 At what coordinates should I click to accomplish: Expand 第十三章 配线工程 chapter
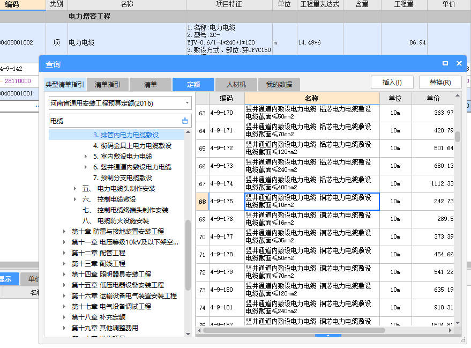(x=64, y=264)
